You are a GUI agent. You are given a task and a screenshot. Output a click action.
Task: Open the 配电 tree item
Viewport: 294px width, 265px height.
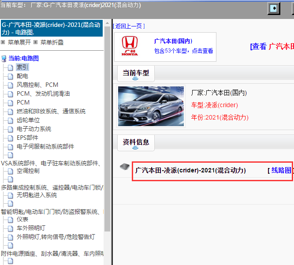click(22, 76)
